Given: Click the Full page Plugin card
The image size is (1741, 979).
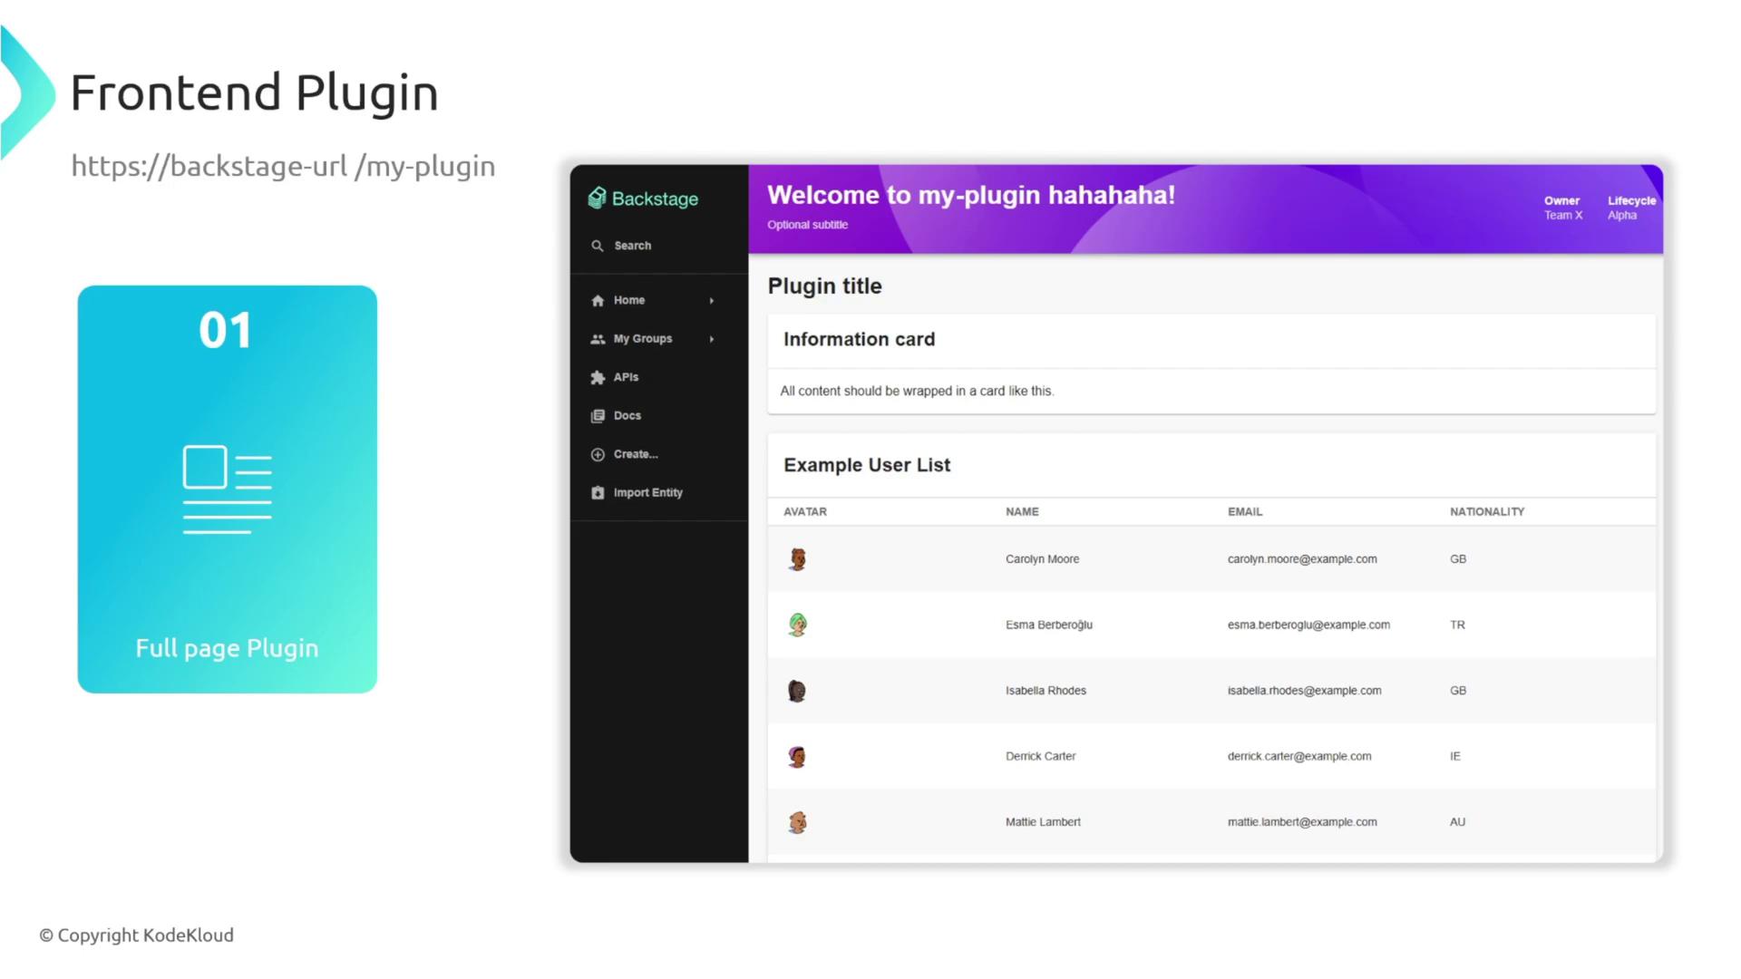Looking at the screenshot, I should click(x=228, y=489).
